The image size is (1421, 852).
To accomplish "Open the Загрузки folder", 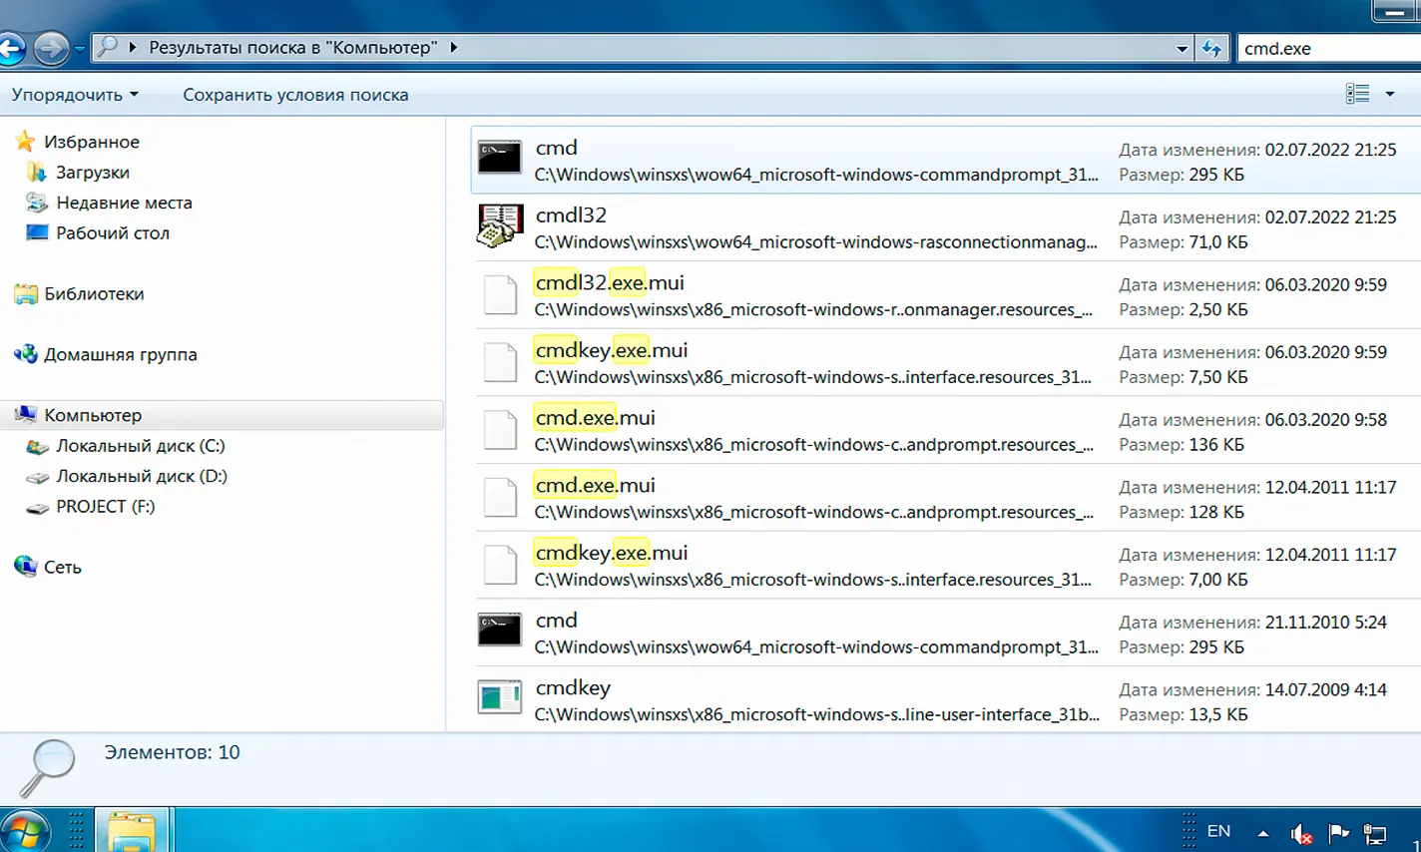I will coord(93,172).
